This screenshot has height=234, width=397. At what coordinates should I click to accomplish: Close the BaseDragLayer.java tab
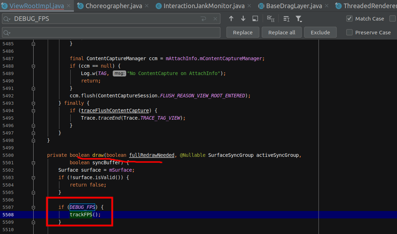click(327, 6)
